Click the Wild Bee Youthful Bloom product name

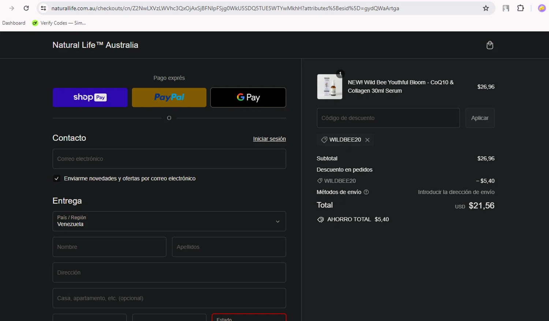click(x=401, y=86)
